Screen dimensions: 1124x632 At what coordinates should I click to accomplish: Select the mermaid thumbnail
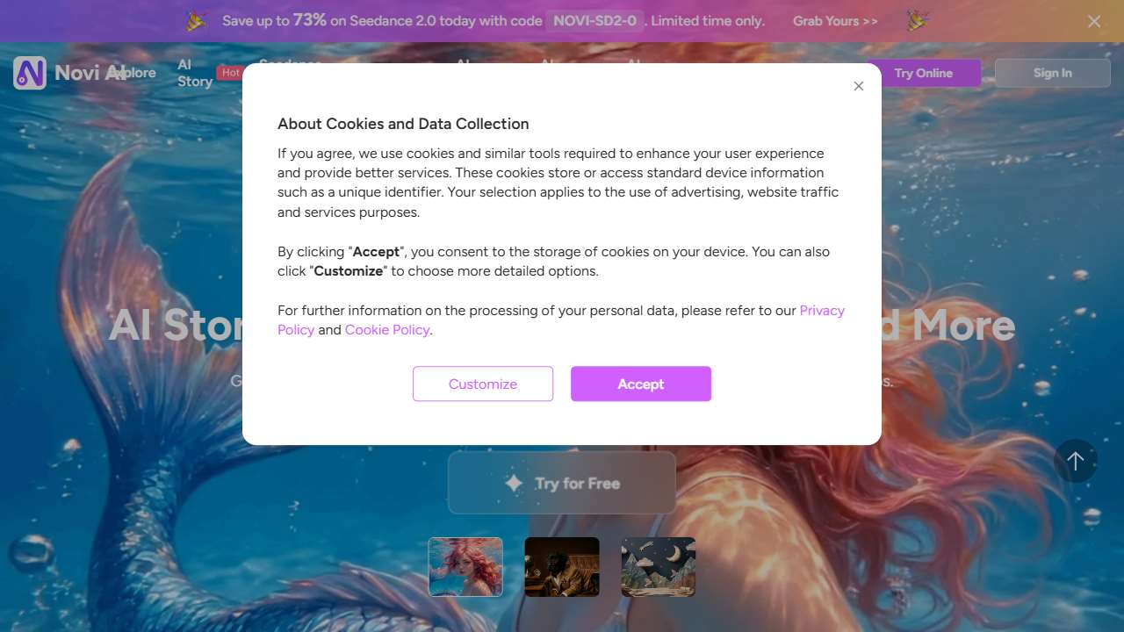tap(465, 567)
